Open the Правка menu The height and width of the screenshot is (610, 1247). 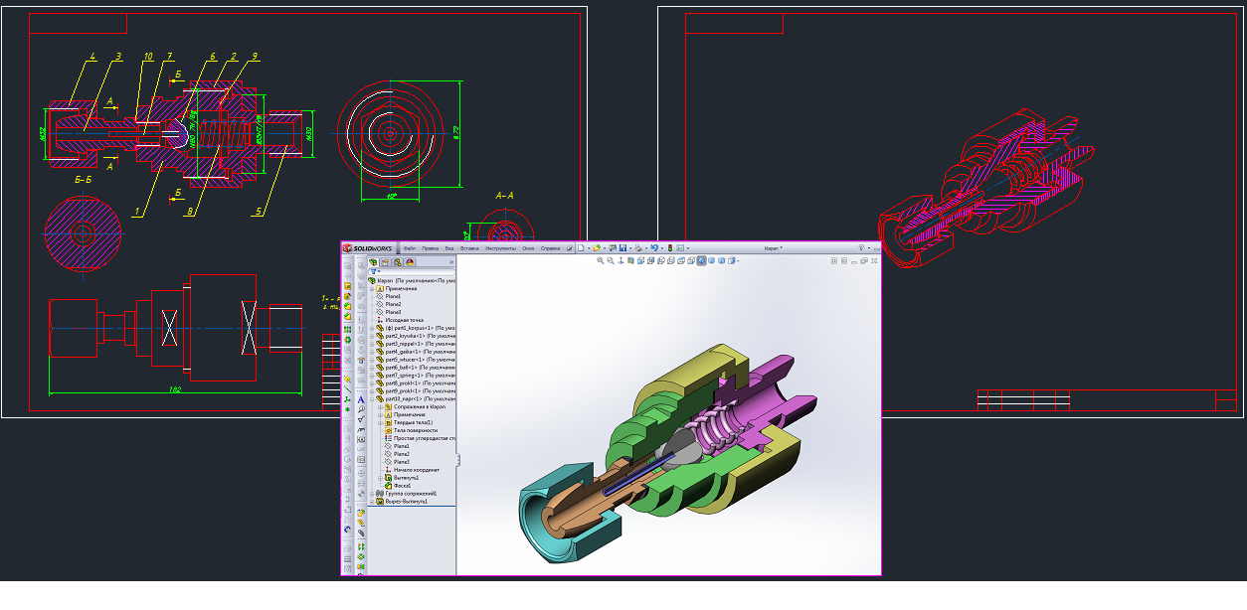point(430,248)
